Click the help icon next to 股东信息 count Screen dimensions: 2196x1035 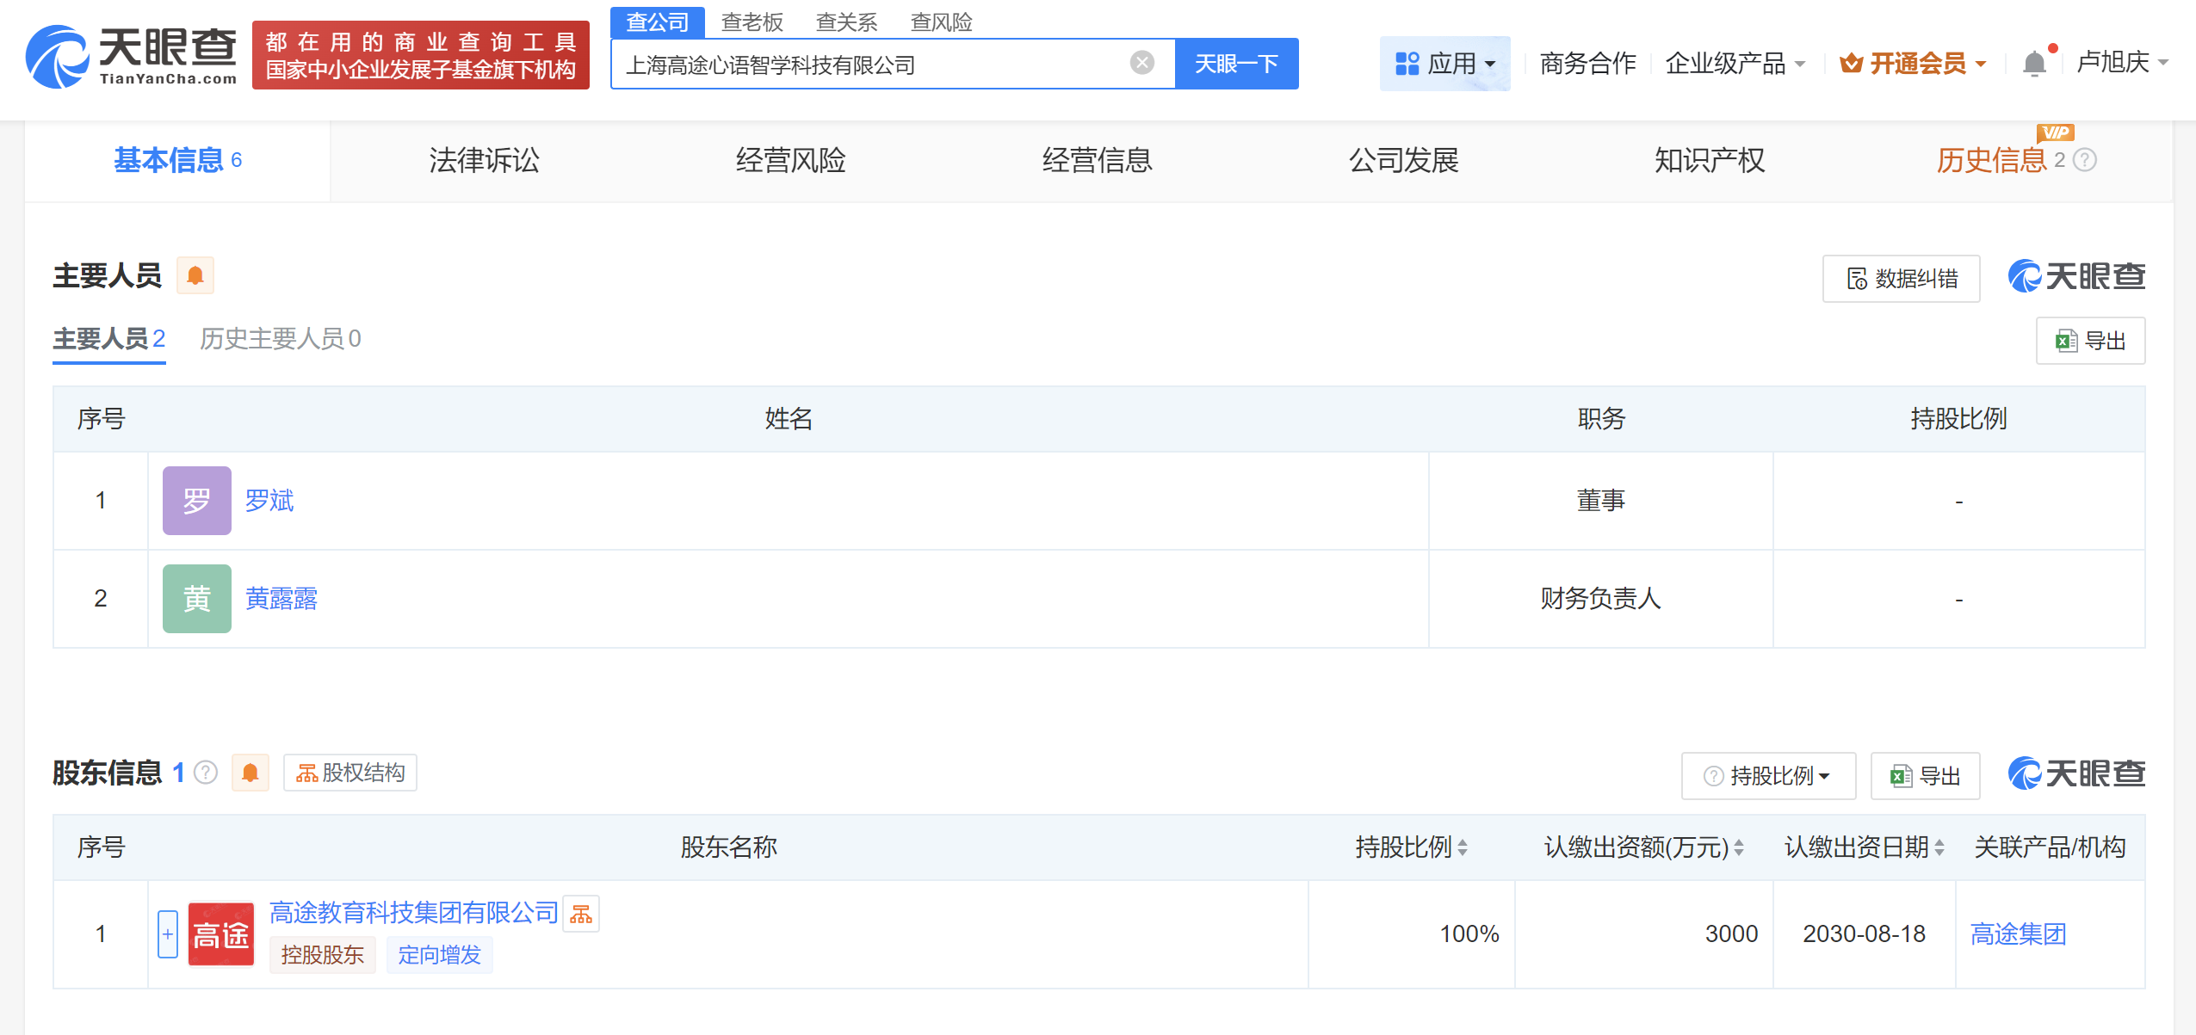[x=206, y=773]
